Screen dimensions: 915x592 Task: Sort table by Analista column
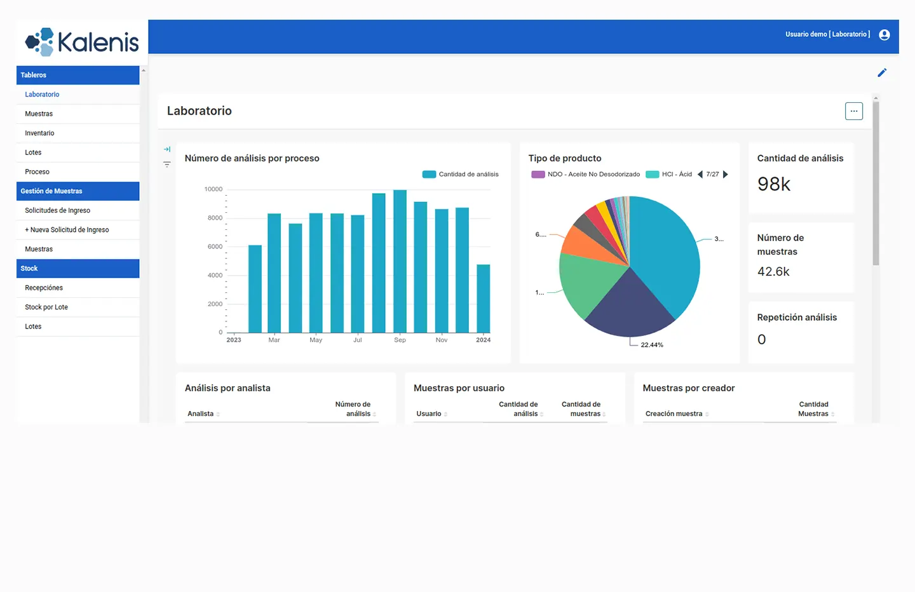(201, 414)
